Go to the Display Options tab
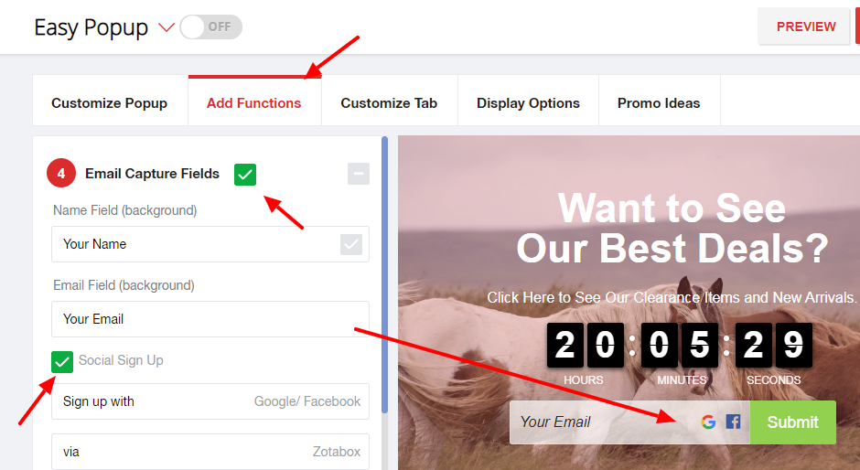The width and height of the screenshot is (860, 470). coord(528,103)
